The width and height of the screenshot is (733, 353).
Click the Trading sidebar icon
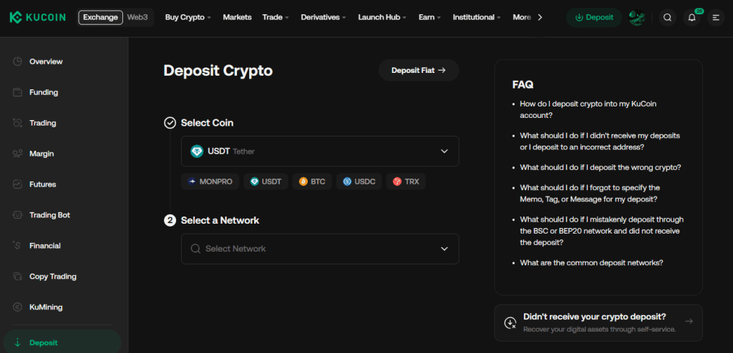(x=17, y=124)
